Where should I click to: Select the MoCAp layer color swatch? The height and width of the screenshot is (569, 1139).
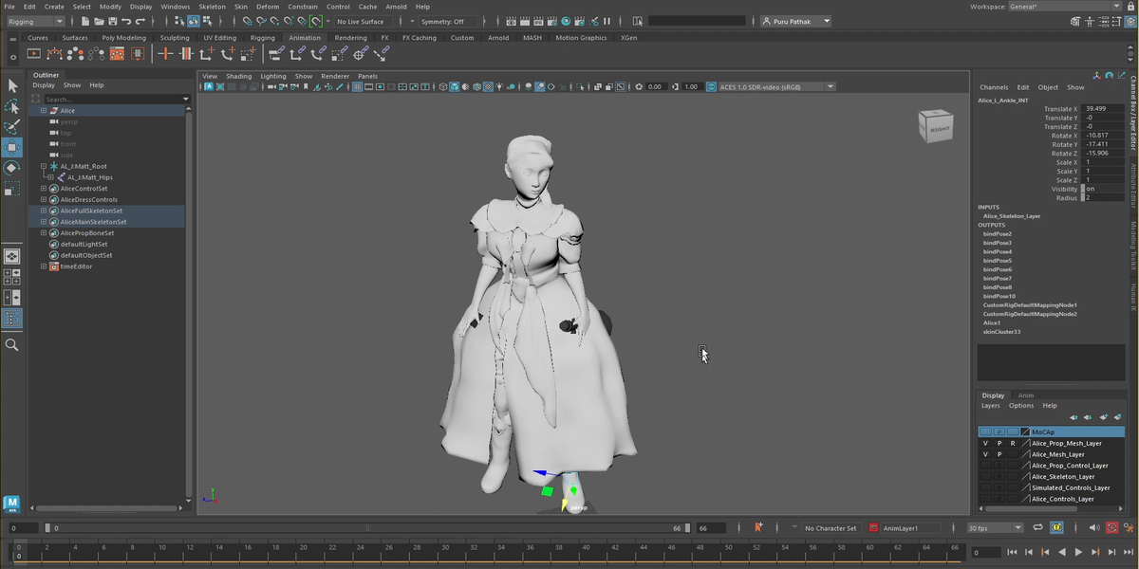coord(1025,431)
